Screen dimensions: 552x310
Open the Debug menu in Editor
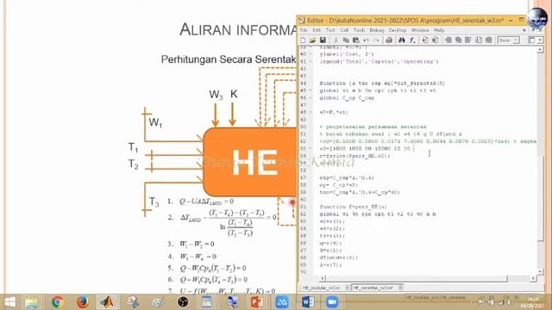(x=377, y=30)
